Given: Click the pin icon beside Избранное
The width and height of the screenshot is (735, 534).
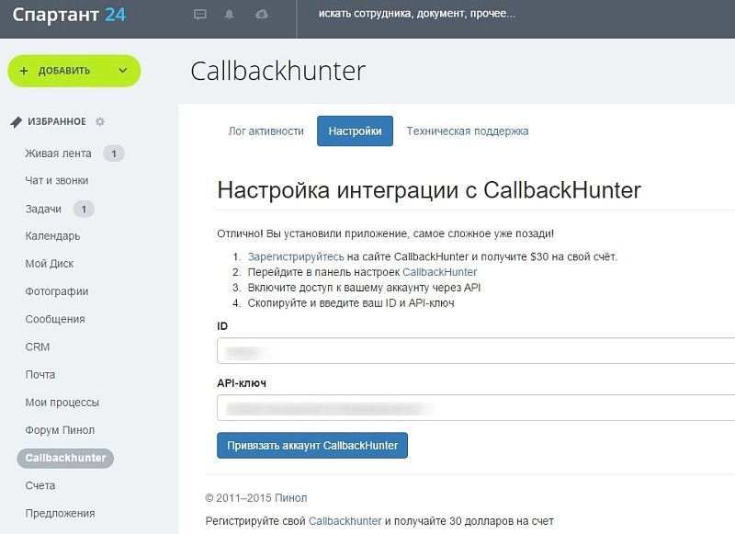Looking at the screenshot, I should point(16,121).
